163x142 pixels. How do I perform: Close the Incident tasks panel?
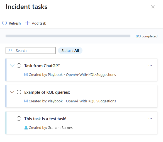[x=153, y=7]
